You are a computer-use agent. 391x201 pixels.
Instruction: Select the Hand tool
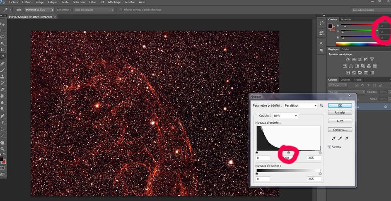tap(3, 143)
